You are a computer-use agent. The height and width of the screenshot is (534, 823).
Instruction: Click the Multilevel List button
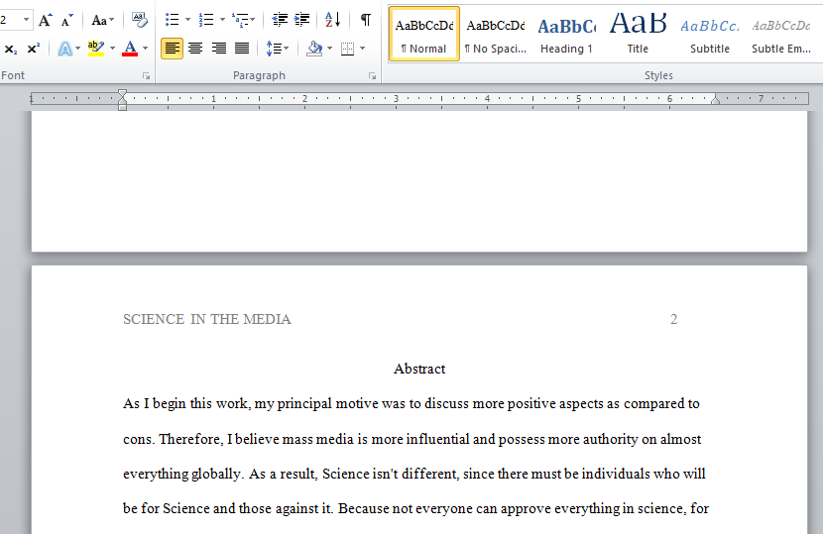[x=243, y=21]
